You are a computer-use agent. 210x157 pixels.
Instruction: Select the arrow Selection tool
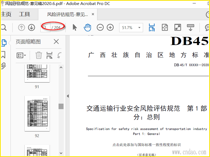pos(75,28)
